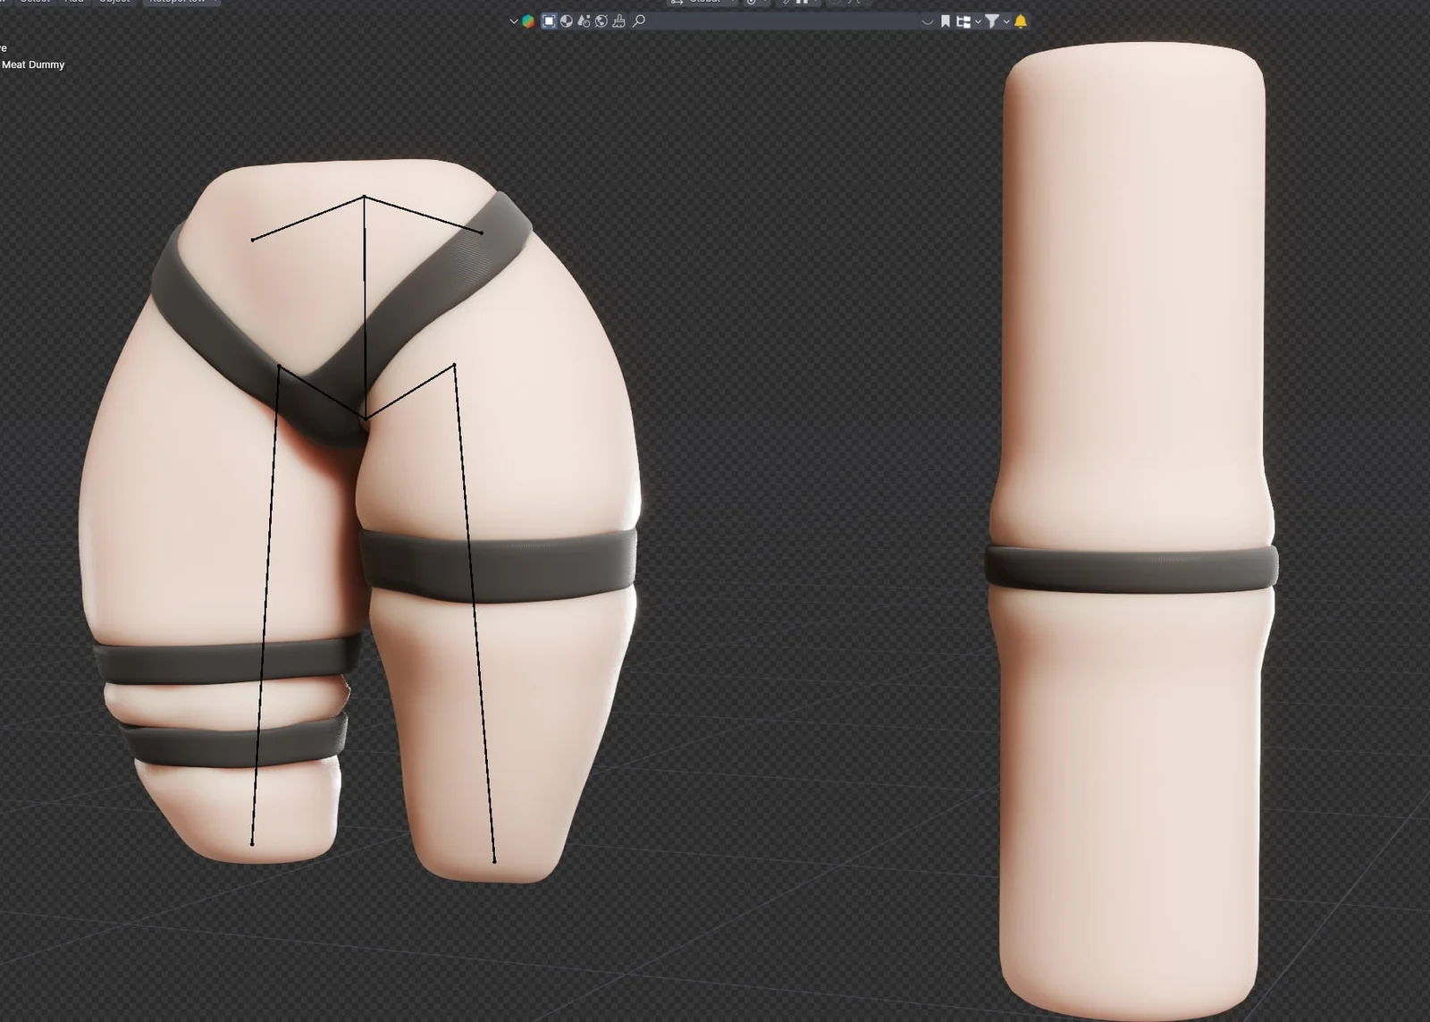Click the Meat Dummy breadcrumb text
The height and width of the screenshot is (1022, 1430).
click(x=33, y=64)
